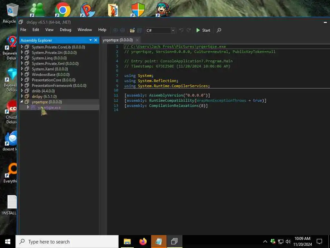This screenshot has width=330, height=248.
Task: Click the Save All toolbar icon
Action: pyautogui.click(x=139, y=30)
